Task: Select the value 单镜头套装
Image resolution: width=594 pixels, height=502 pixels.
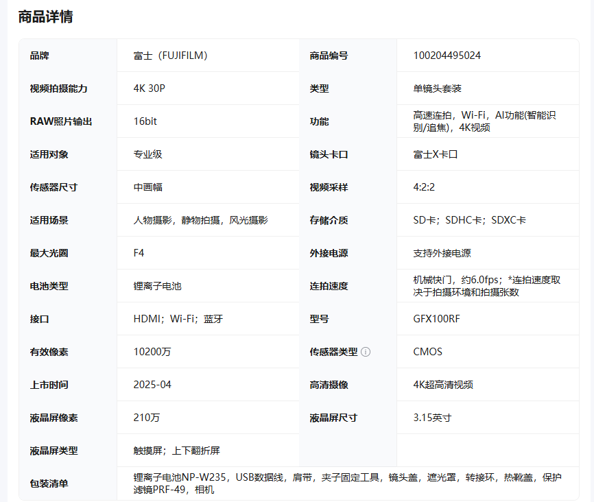Action: [x=437, y=88]
